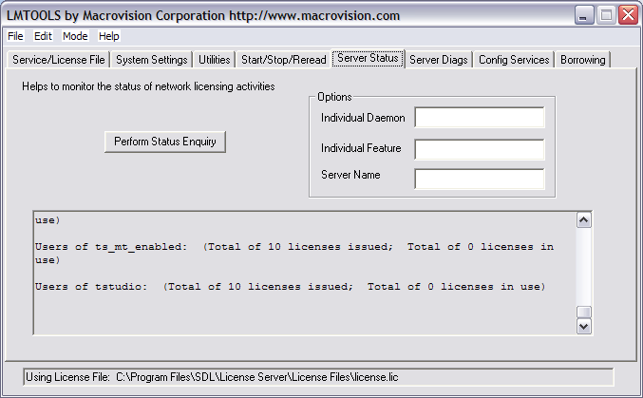Switch to the Server Diags tab
Viewport: 643px width, 398px height.
tap(439, 60)
